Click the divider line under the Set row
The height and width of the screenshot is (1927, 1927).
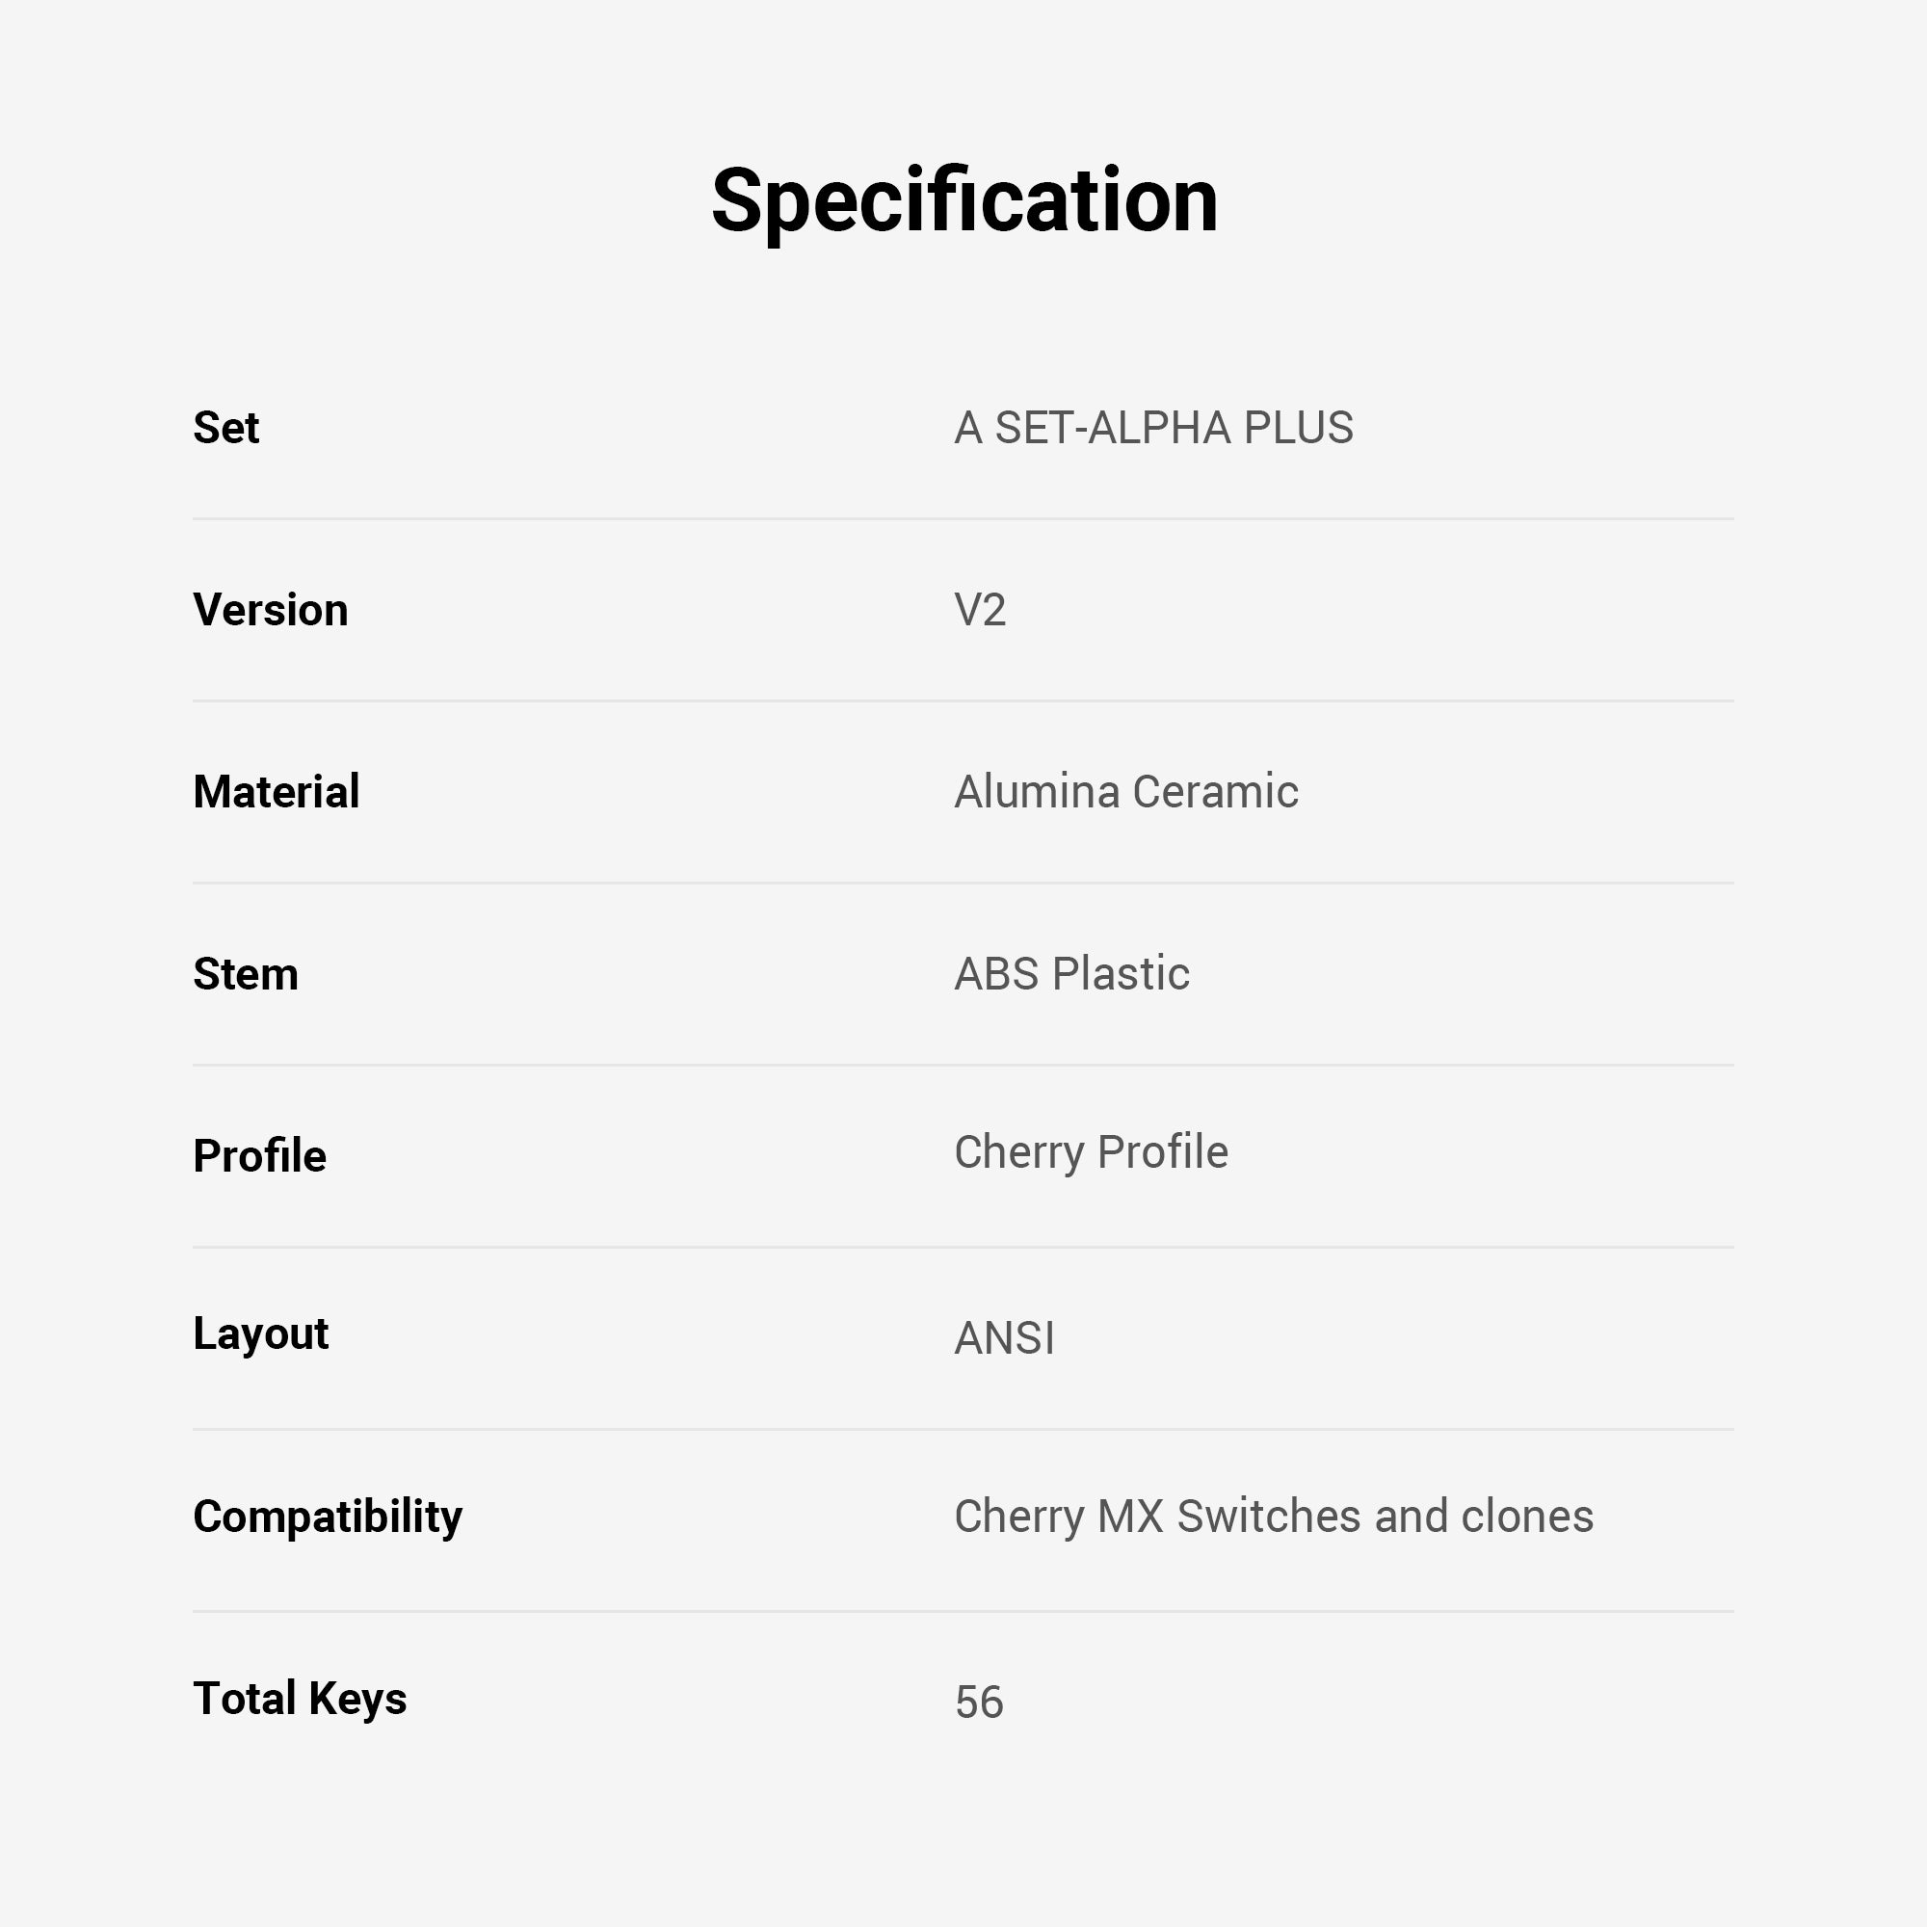coord(963,518)
